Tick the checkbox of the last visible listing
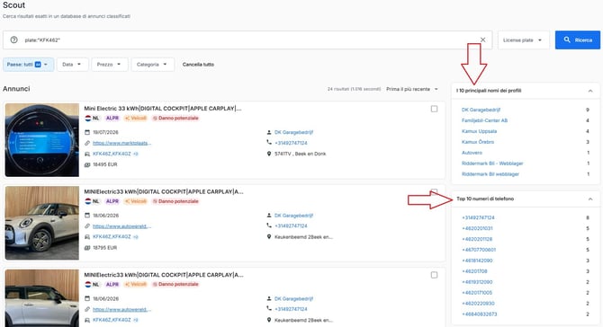This screenshot has width=603, height=327. [x=434, y=275]
